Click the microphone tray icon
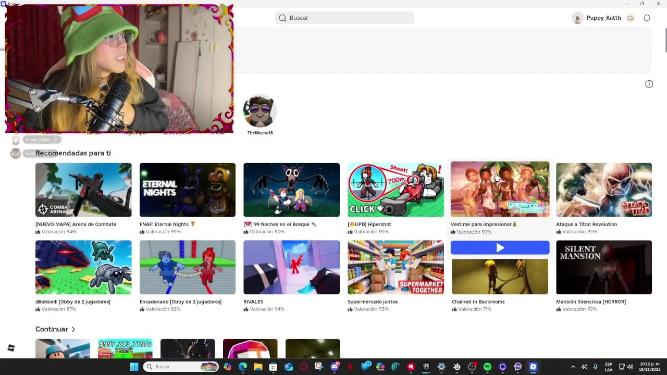667x375 pixels. click(595, 367)
